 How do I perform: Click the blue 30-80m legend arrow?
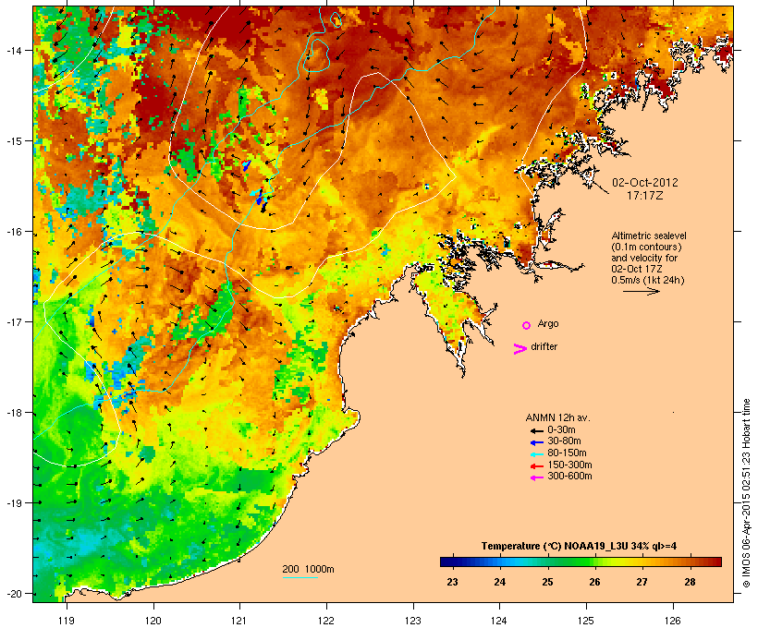pos(536,442)
